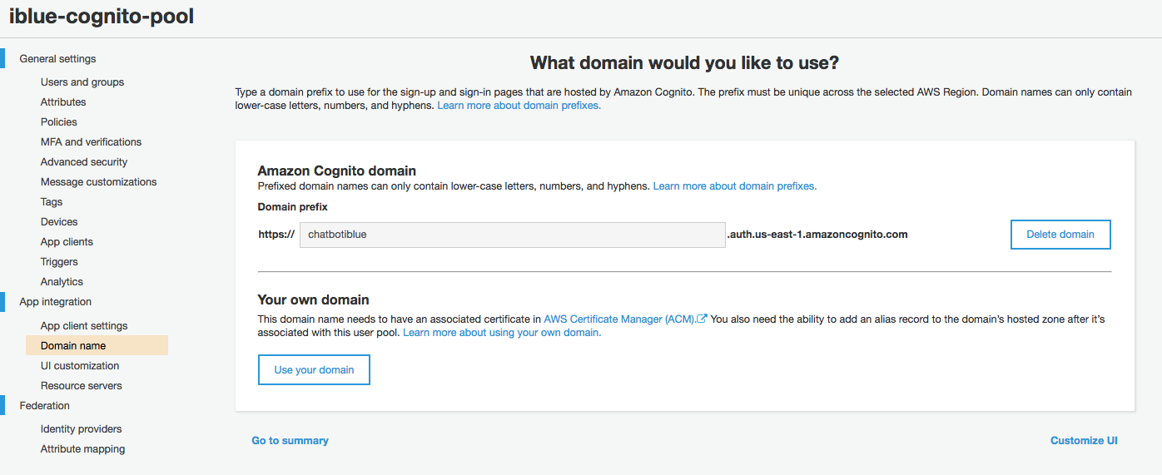
Task: Go to App clients
Action: click(67, 242)
